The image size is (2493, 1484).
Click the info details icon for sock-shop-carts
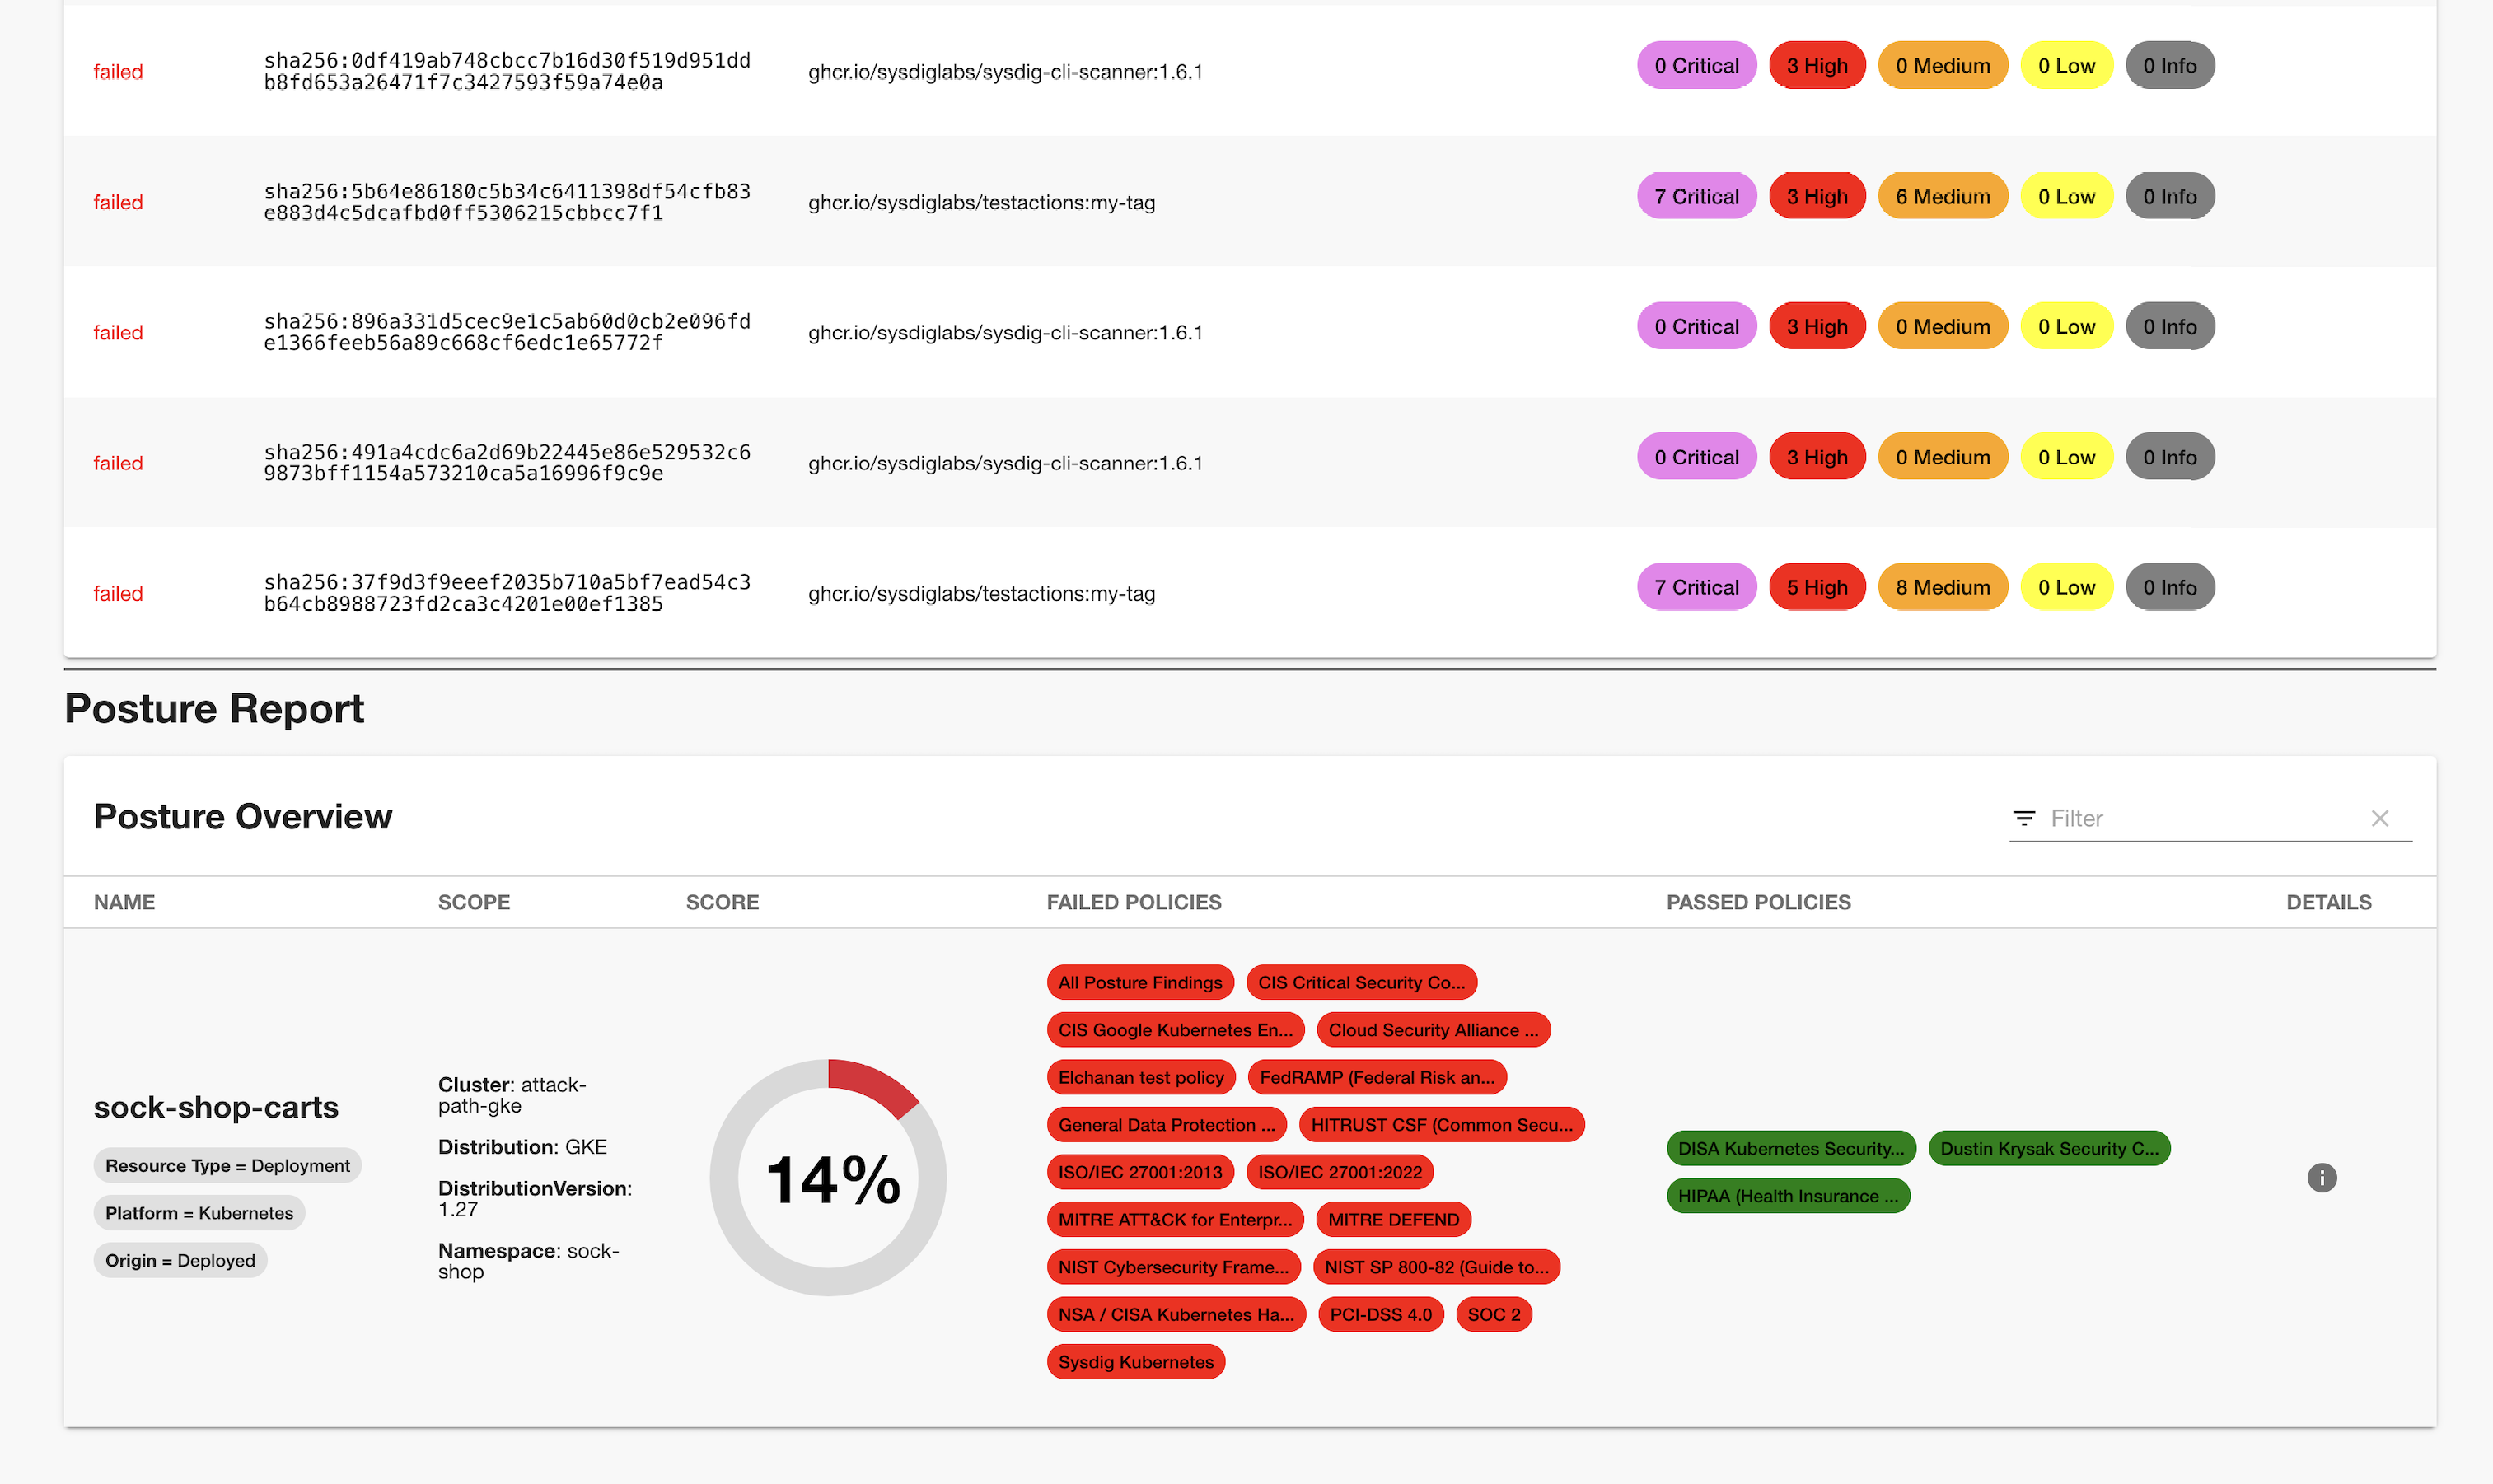pos(2321,1177)
